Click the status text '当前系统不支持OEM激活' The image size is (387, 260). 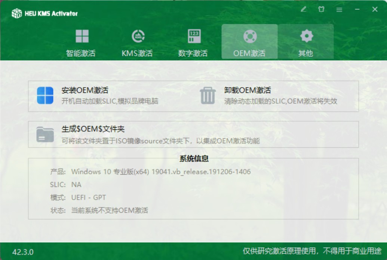(x=110, y=210)
